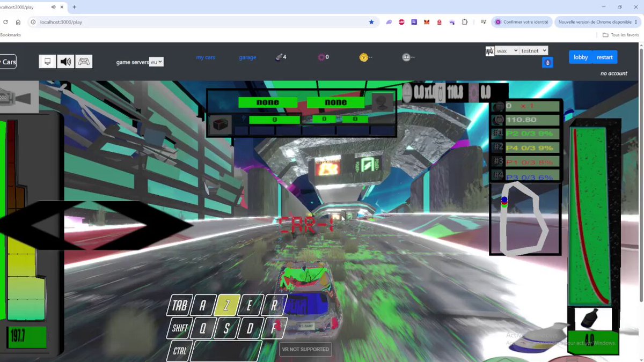This screenshot has height=362, width=644.
Task: Click Nouvelle version de Chrome disponible
Action: tap(598, 22)
